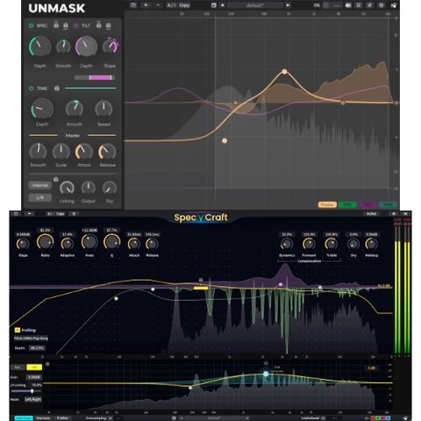The height and width of the screenshot is (421, 421).
Task: Click the In/Out button in SpecCraft
Action: point(372,214)
